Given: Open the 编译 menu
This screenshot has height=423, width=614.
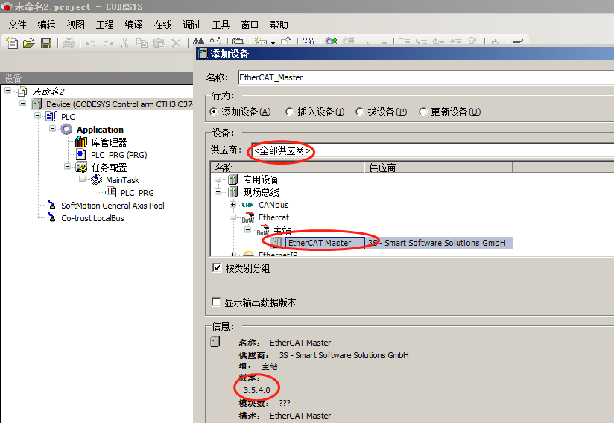Looking at the screenshot, I should [133, 25].
